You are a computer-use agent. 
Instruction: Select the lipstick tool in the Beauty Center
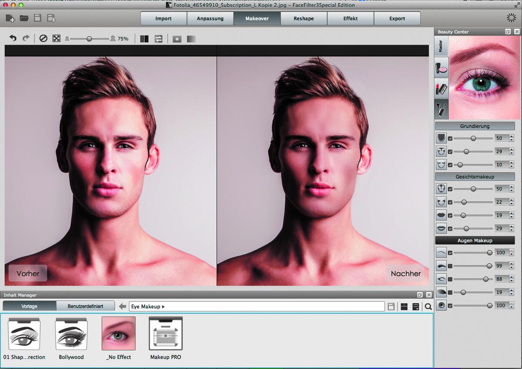click(441, 88)
